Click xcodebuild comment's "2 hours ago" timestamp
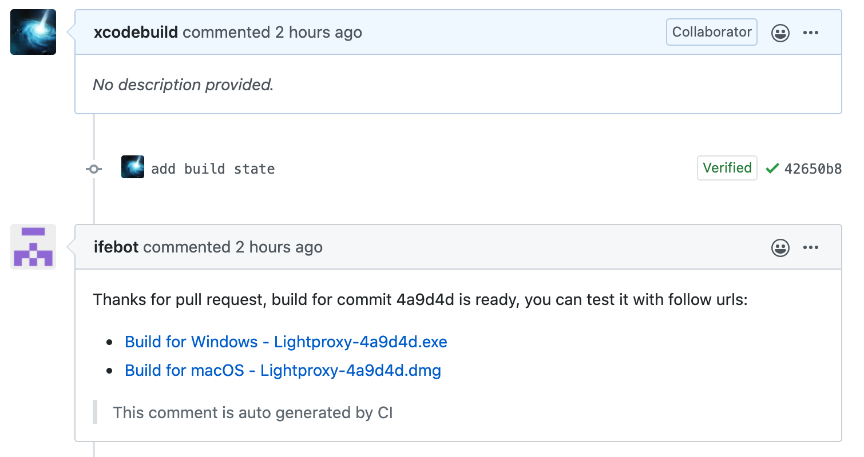The height and width of the screenshot is (457, 864). (x=318, y=32)
